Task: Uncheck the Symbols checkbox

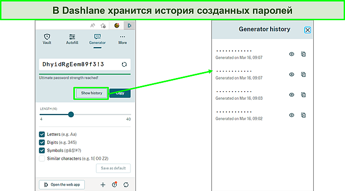Action: (42, 151)
